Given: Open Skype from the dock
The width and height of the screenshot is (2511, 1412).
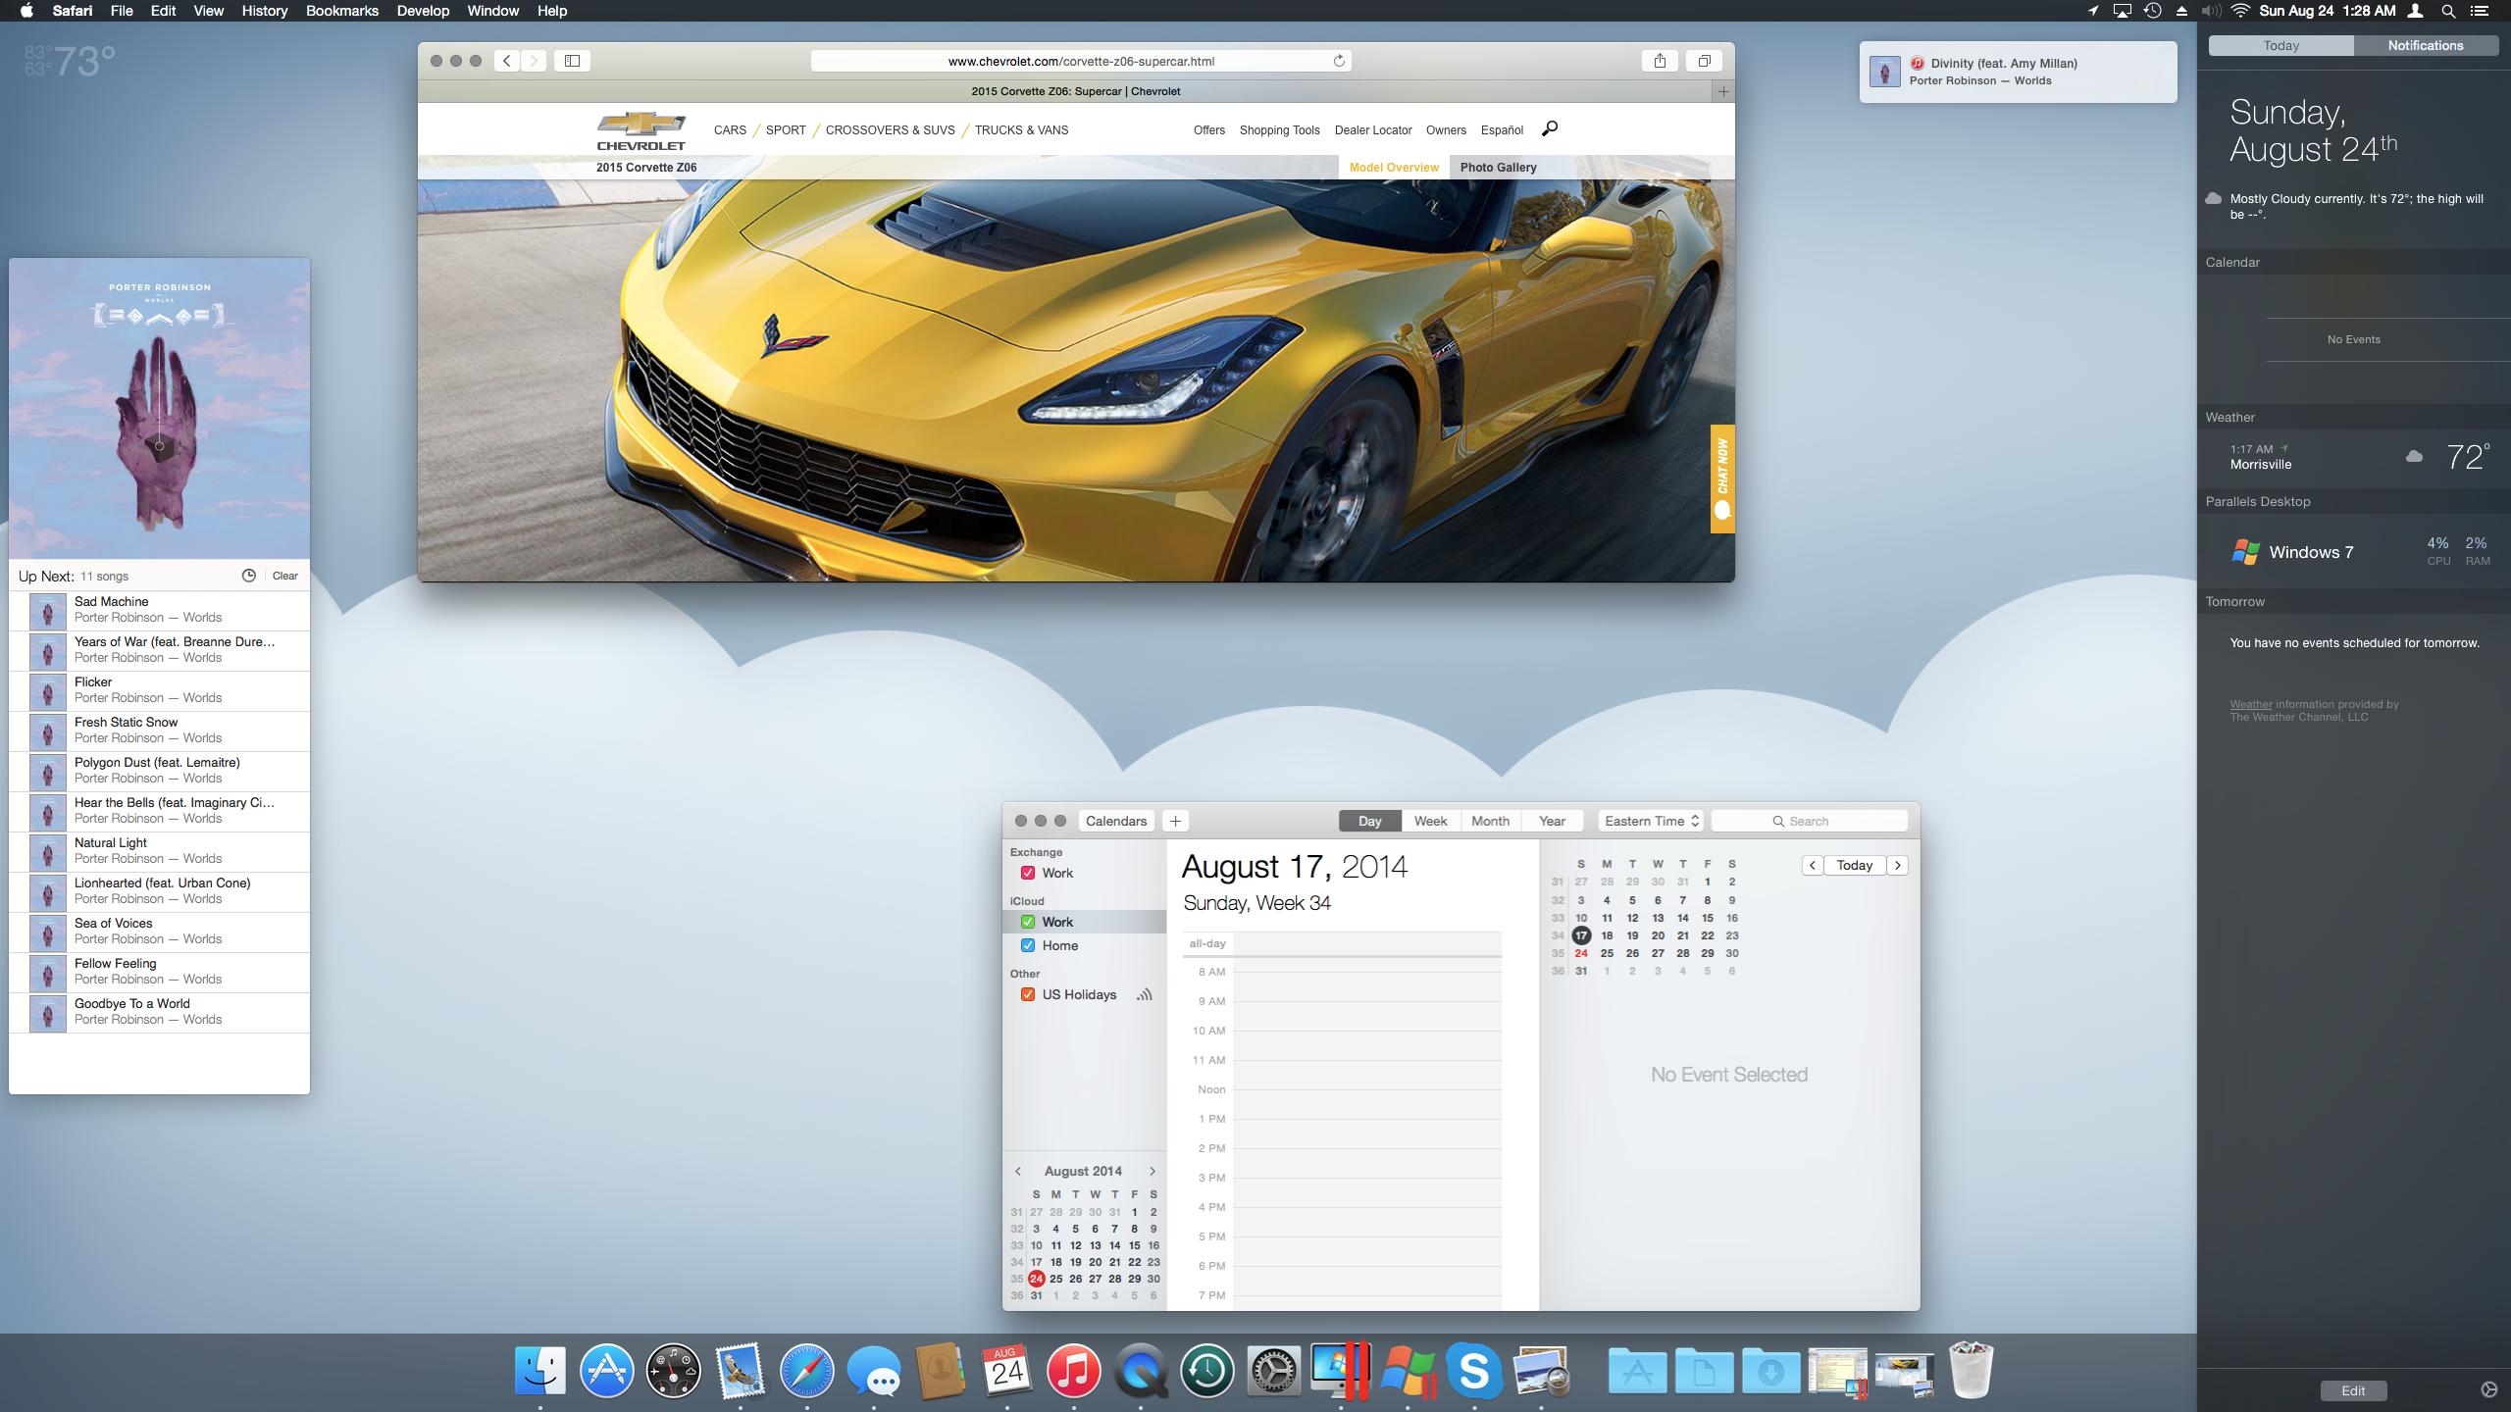Looking at the screenshot, I should [1473, 1370].
